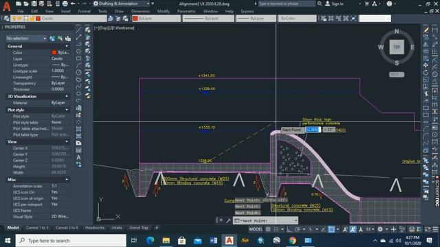The image size is (440, 247).
Task: Click Make Object's Layer Current icon
Action: click(111, 19)
